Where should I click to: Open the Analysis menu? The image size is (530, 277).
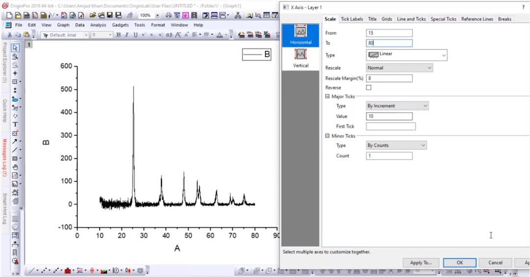click(x=98, y=25)
